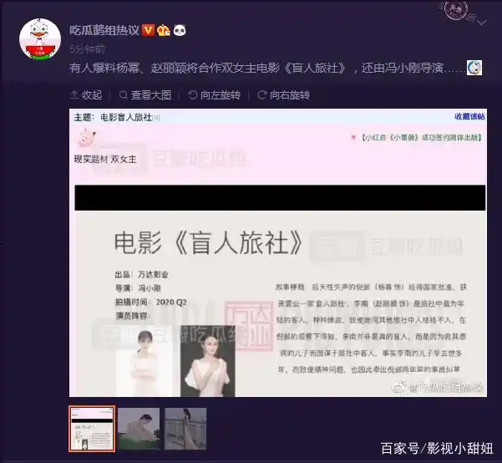Click the pink mascot avatar in forum post
The height and width of the screenshot is (463, 502).
click(x=86, y=138)
